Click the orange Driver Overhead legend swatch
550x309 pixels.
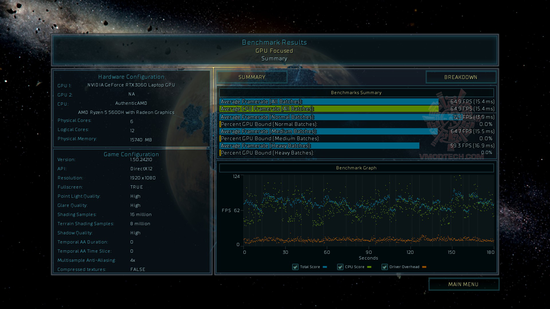[424, 267]
